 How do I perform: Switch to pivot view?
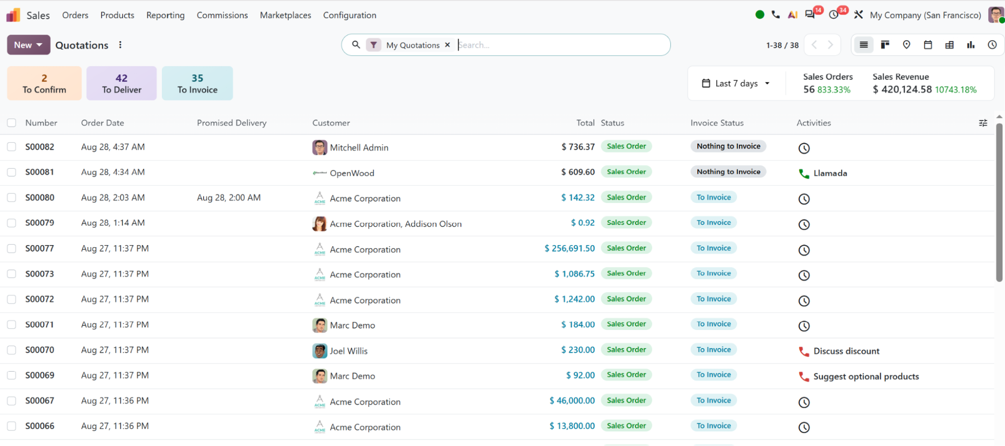pyautogui.click(x=949, y=45)
